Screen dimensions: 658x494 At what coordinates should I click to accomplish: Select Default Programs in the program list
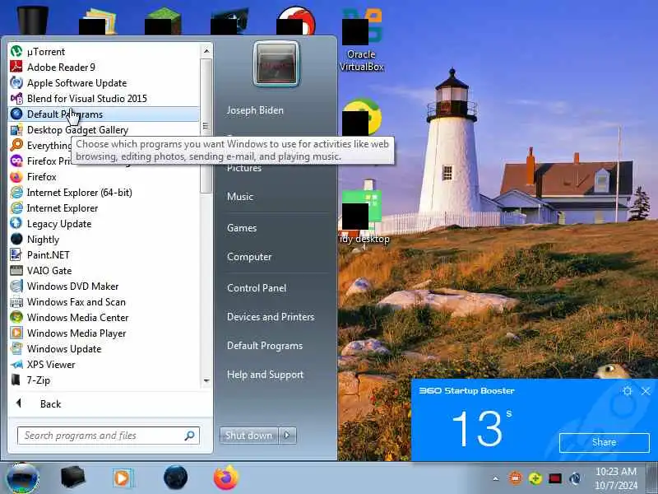(104, 114)
